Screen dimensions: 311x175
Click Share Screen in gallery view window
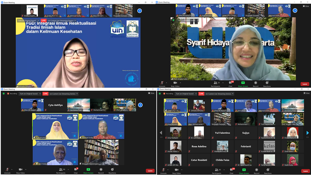[244, 171]
